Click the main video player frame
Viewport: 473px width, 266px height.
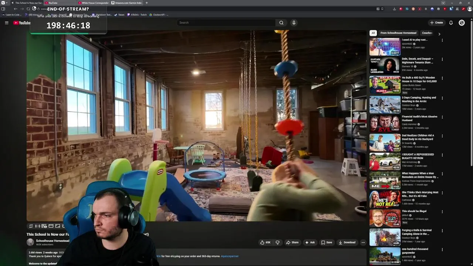click(196, 126)
